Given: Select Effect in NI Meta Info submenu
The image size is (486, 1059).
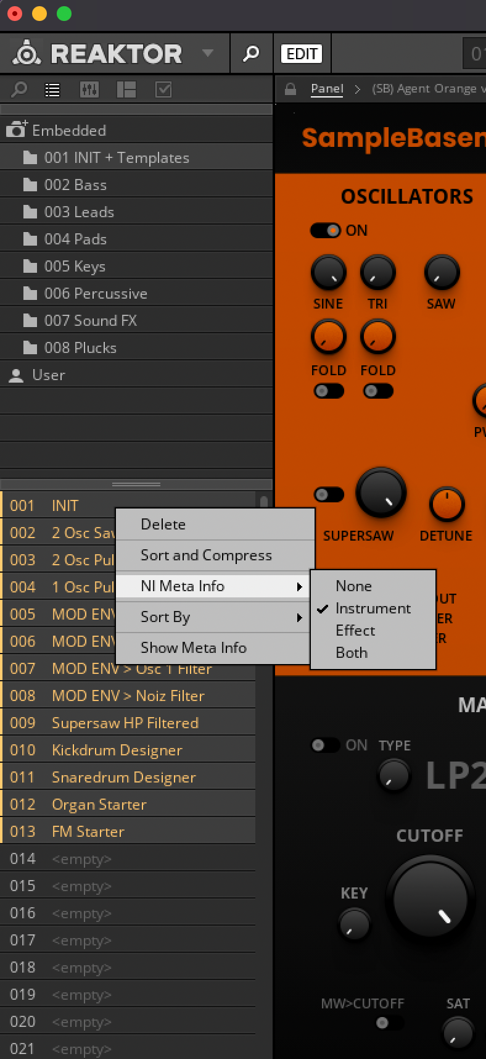Looking at the screenshot, I should tap(373, 631).
